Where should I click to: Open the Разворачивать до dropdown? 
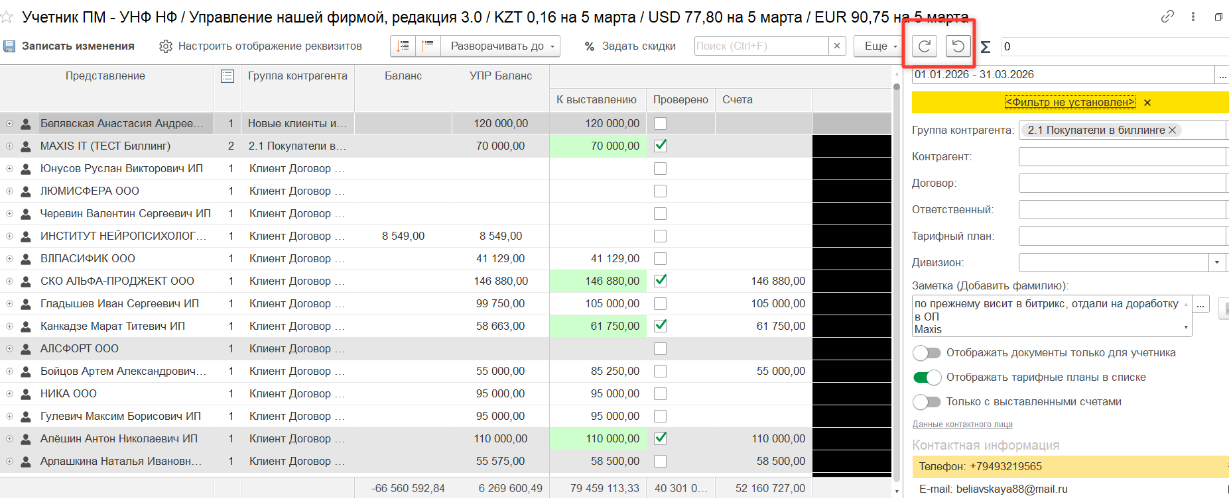pyautogui.click(x=501, y=46)
